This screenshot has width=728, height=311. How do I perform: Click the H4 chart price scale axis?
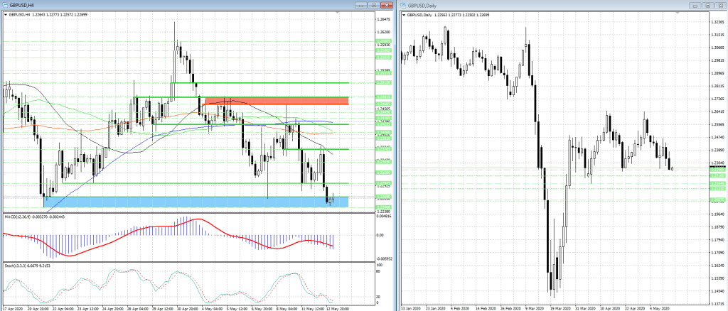point(384,107)
